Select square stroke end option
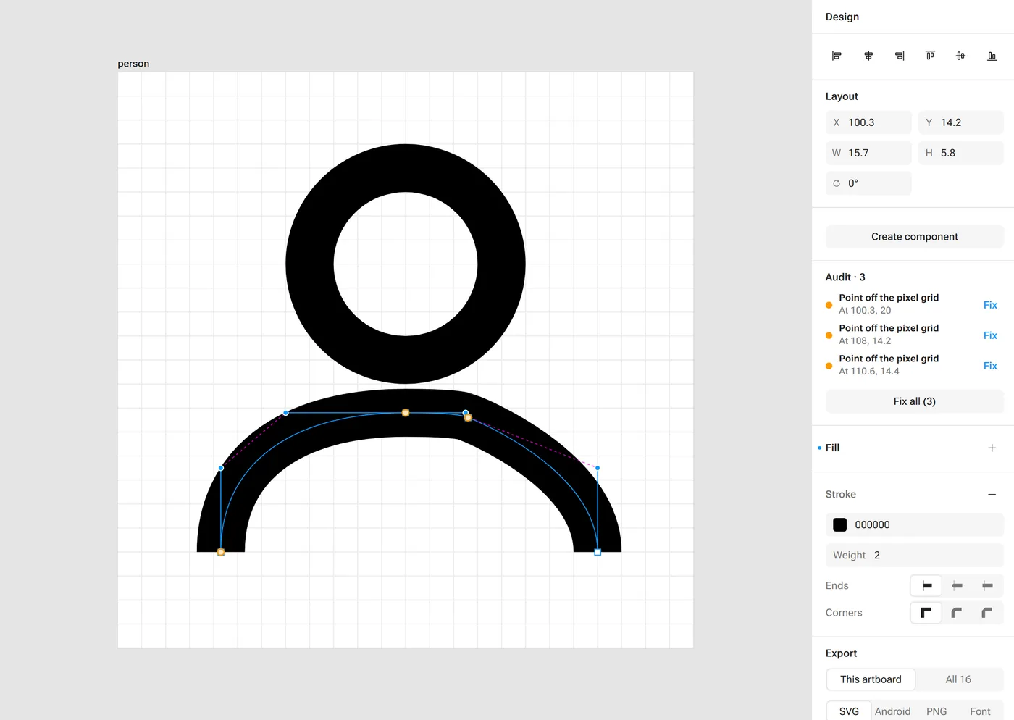The height and width of the screenshot is (720, 1014). 987,585
